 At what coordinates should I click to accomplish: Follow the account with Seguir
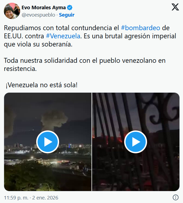coord(67,15)
